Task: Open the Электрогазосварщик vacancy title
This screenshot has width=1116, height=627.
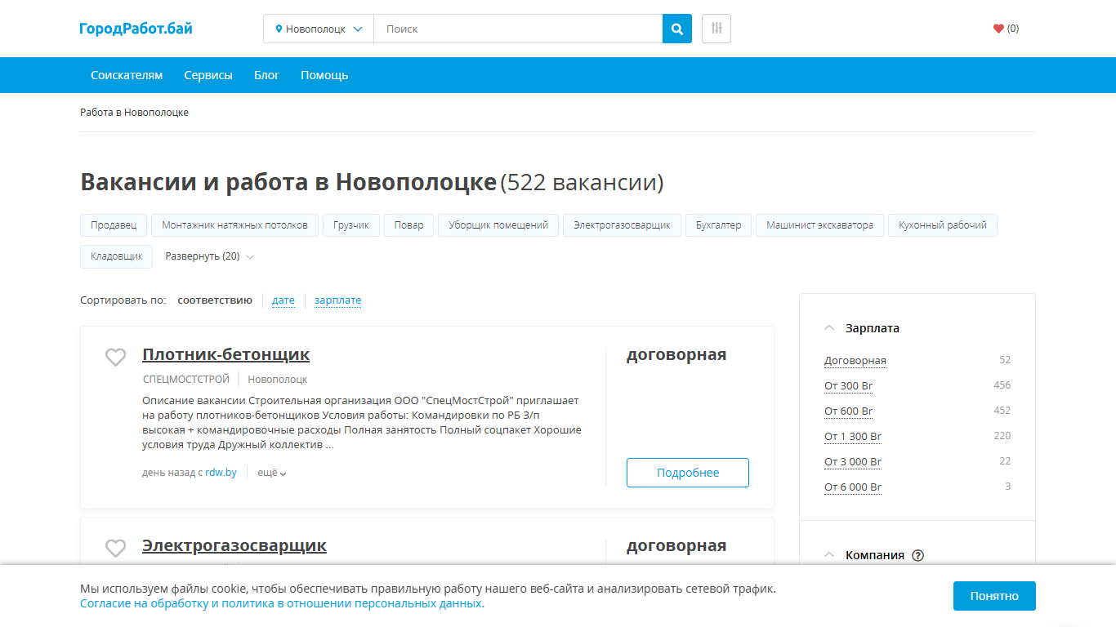Action: (234, 545)
